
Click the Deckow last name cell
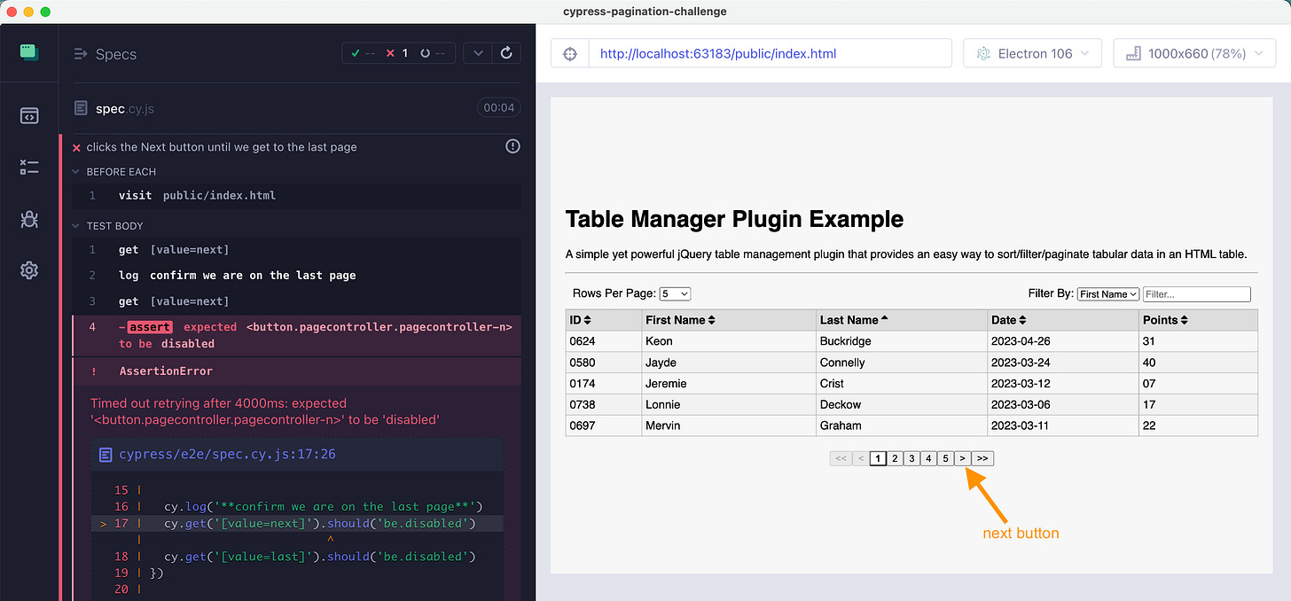tap(902, 404)
